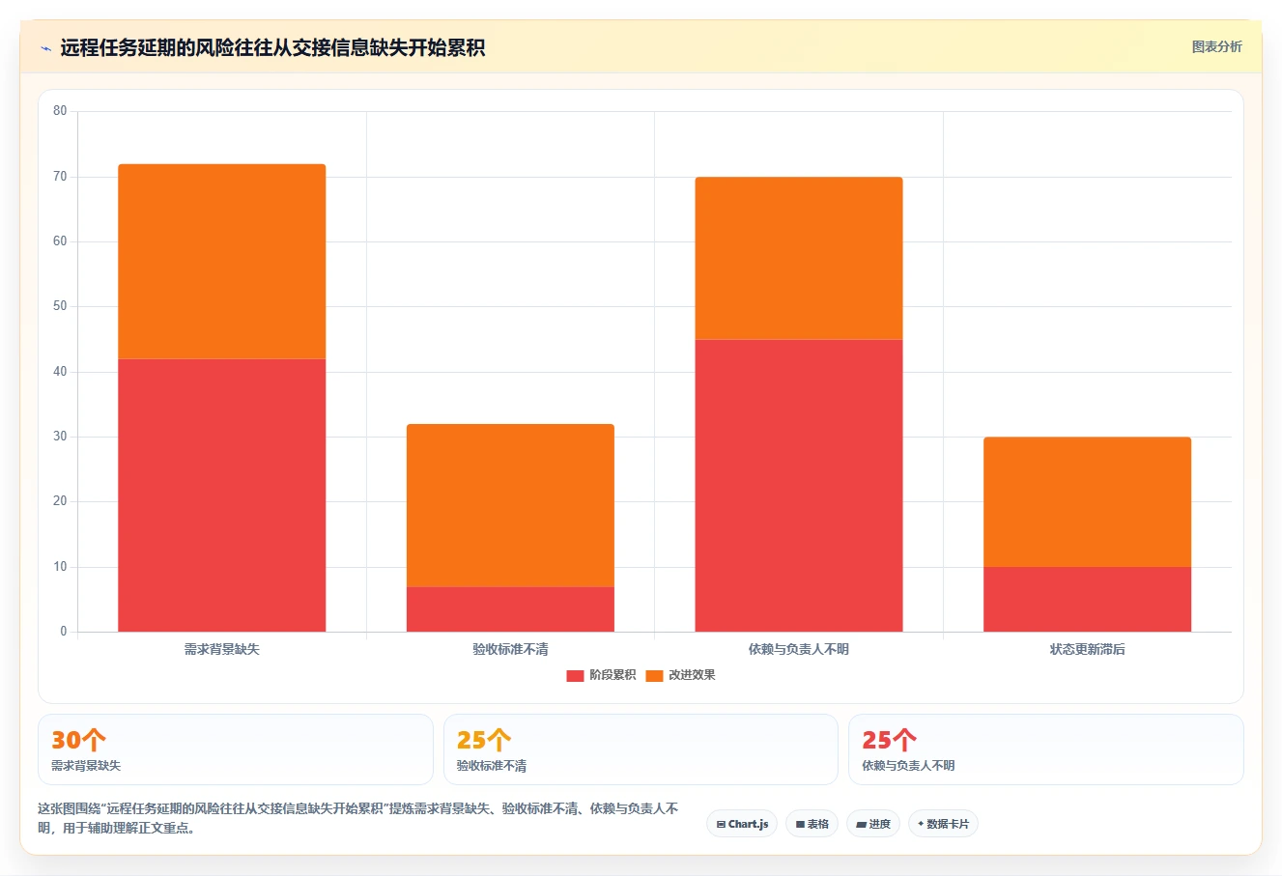Toggle the 改进效果 legend item
This screenshot has height=876, width=1282.
click(681, 675)
